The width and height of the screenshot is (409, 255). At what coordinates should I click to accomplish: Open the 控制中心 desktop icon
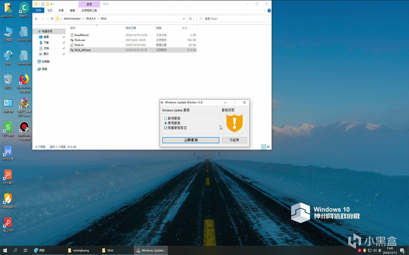(x=24, y=10)
